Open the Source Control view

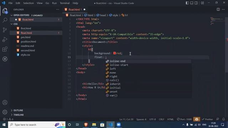tap(5, 30)
